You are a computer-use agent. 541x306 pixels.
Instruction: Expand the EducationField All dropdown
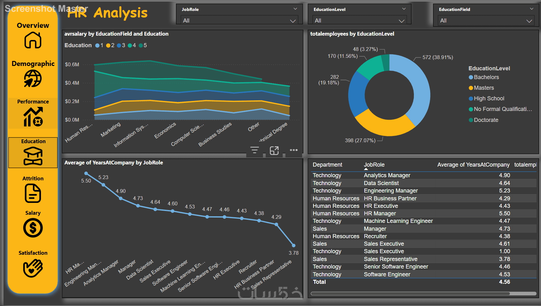(x=486, y=21)
